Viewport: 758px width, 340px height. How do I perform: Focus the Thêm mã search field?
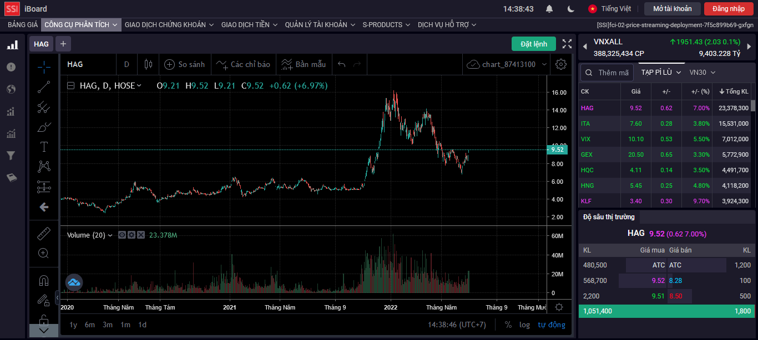pos(607,73)
